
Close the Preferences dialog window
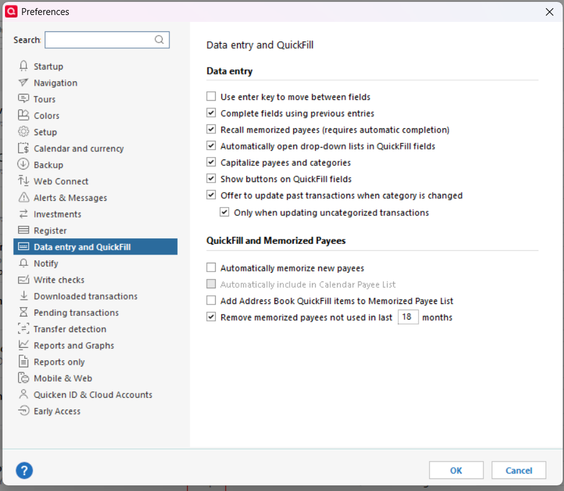pyautogui.click(x=549, y=12)
